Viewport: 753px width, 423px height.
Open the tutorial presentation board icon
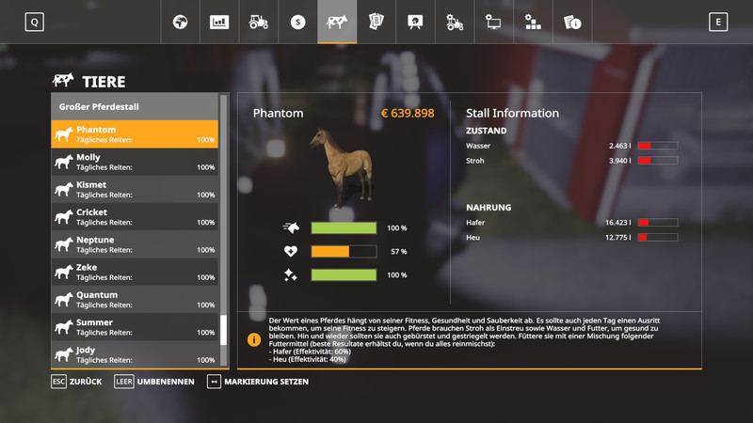415,22
